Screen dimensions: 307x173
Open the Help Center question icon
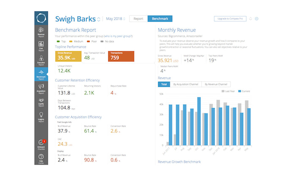[41, 159]
